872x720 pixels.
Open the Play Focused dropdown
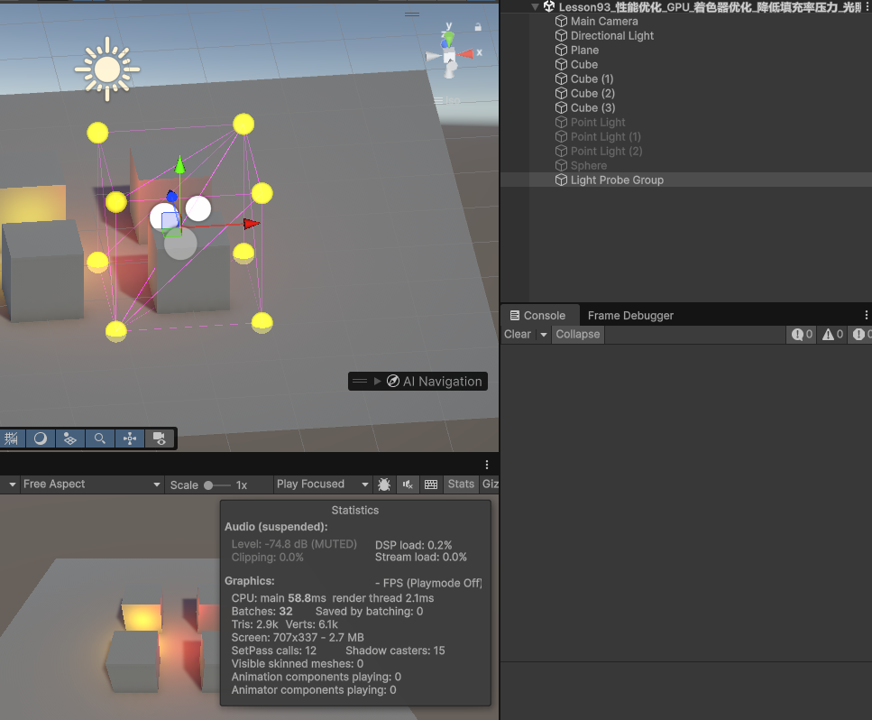click(x=322, y=485)
